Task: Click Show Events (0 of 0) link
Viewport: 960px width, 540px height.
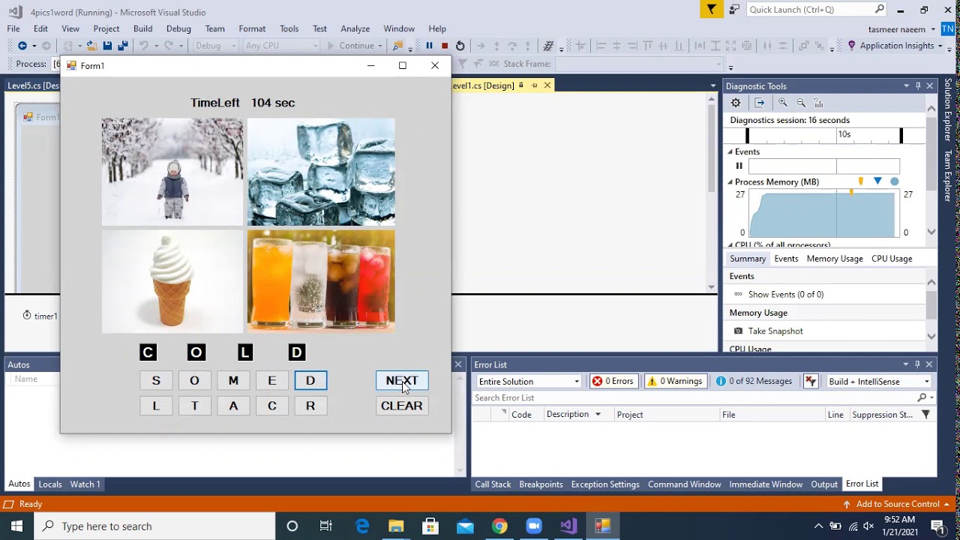Action: coord(786,294)
